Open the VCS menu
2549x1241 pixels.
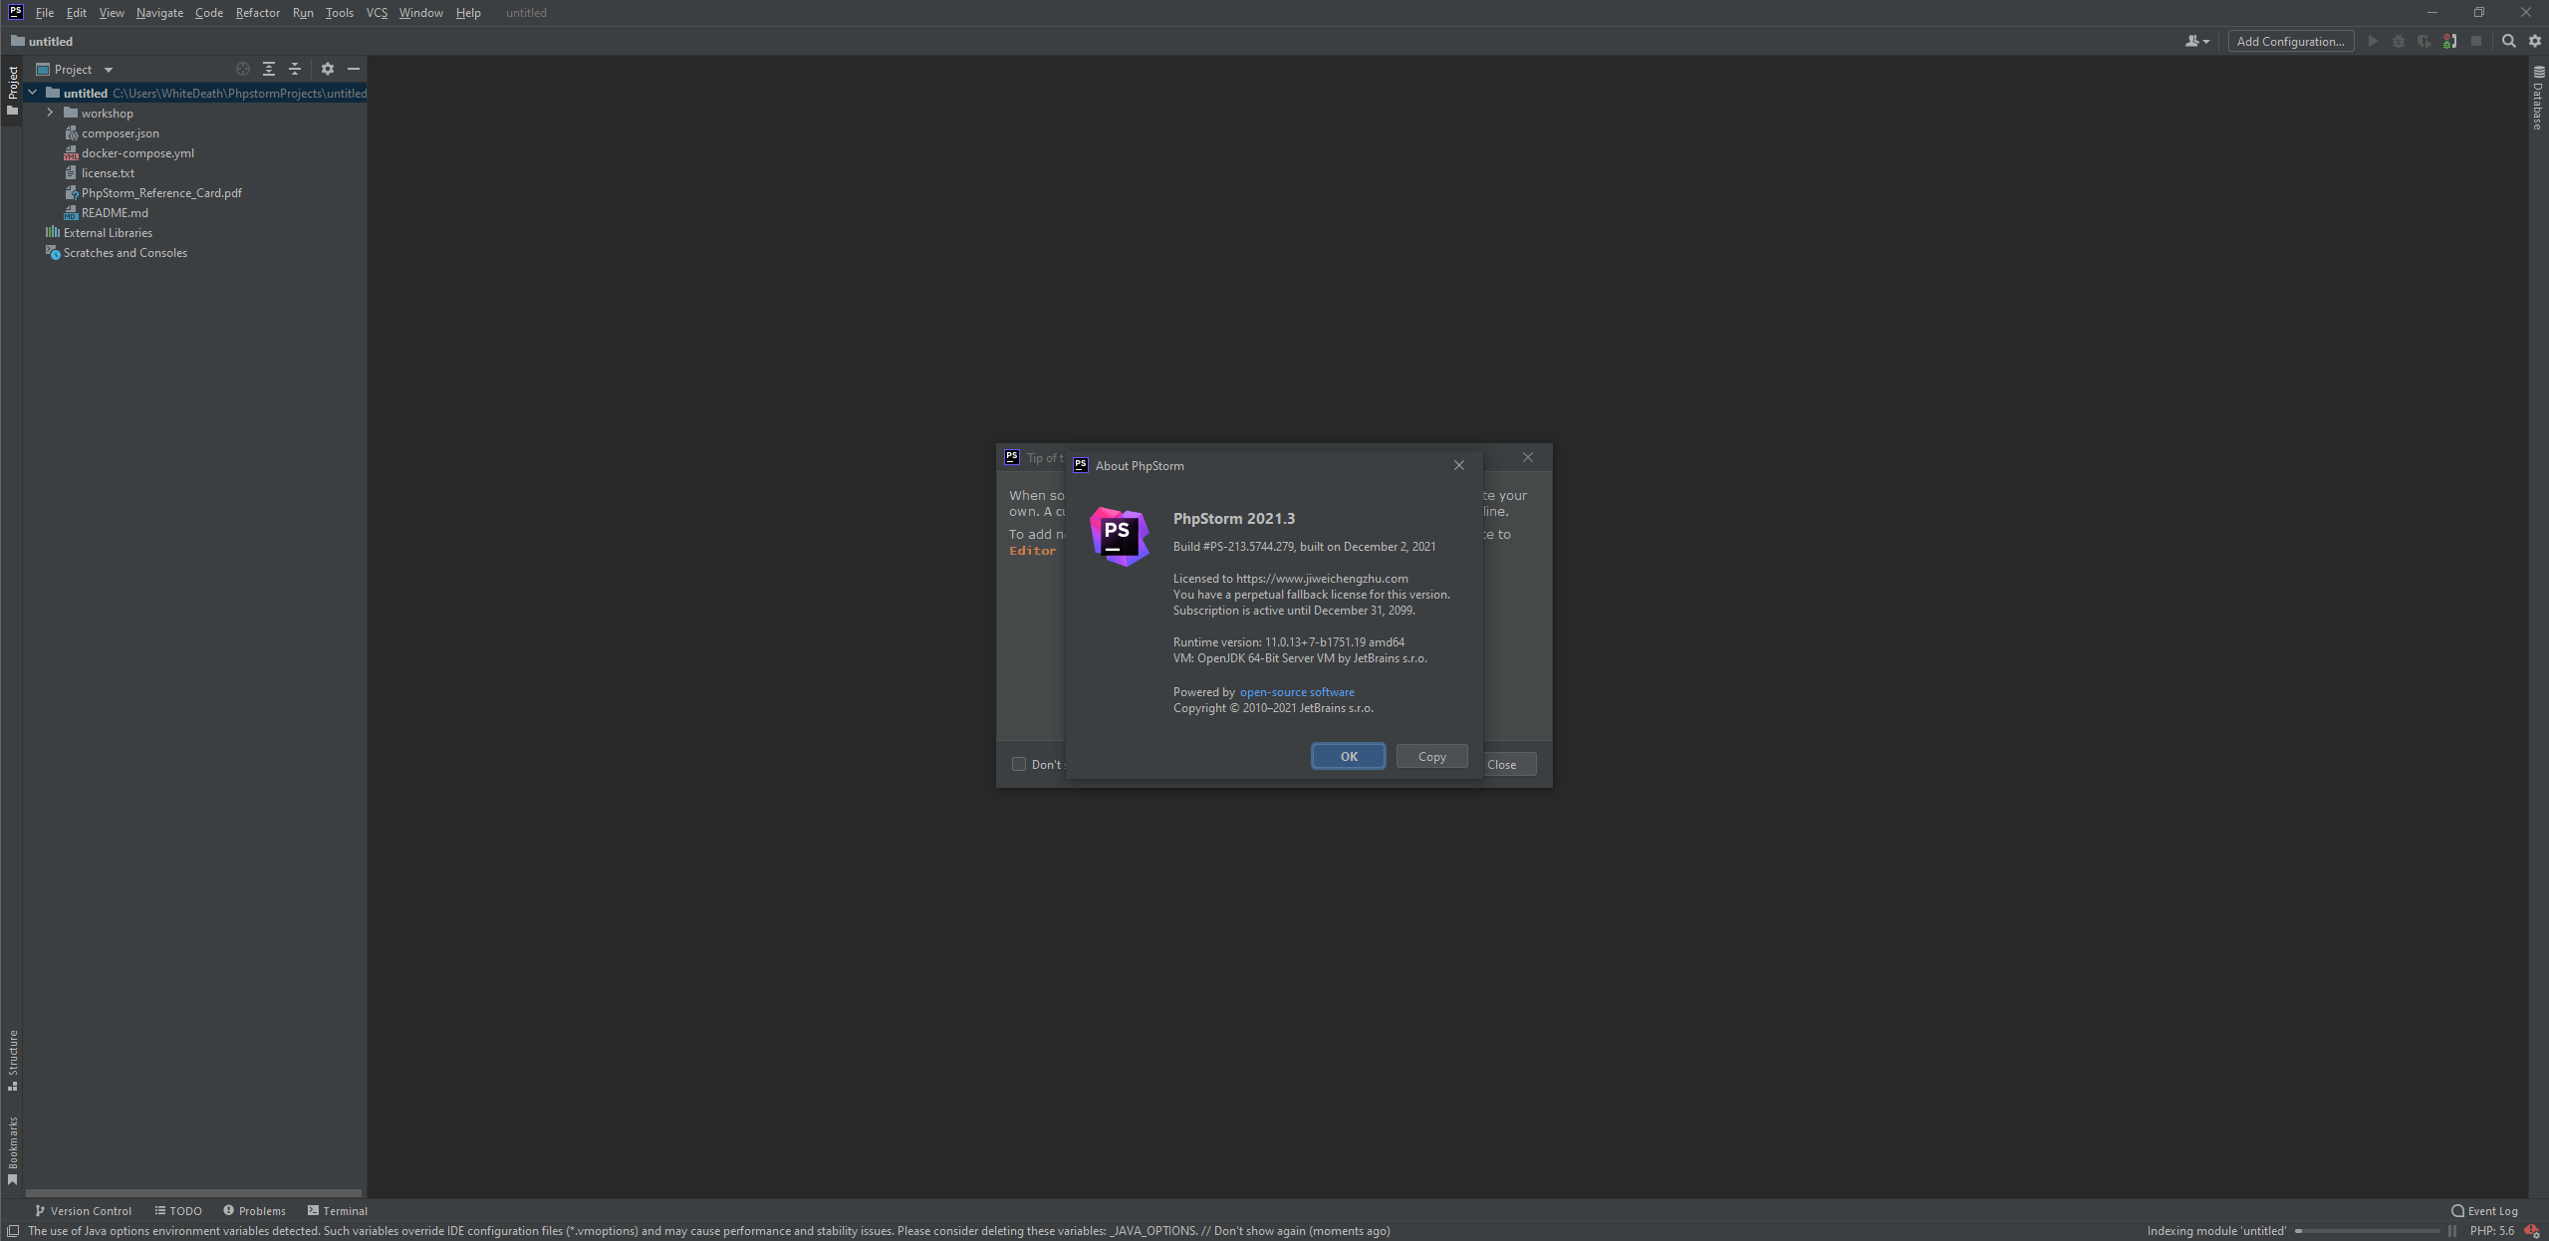377,13
